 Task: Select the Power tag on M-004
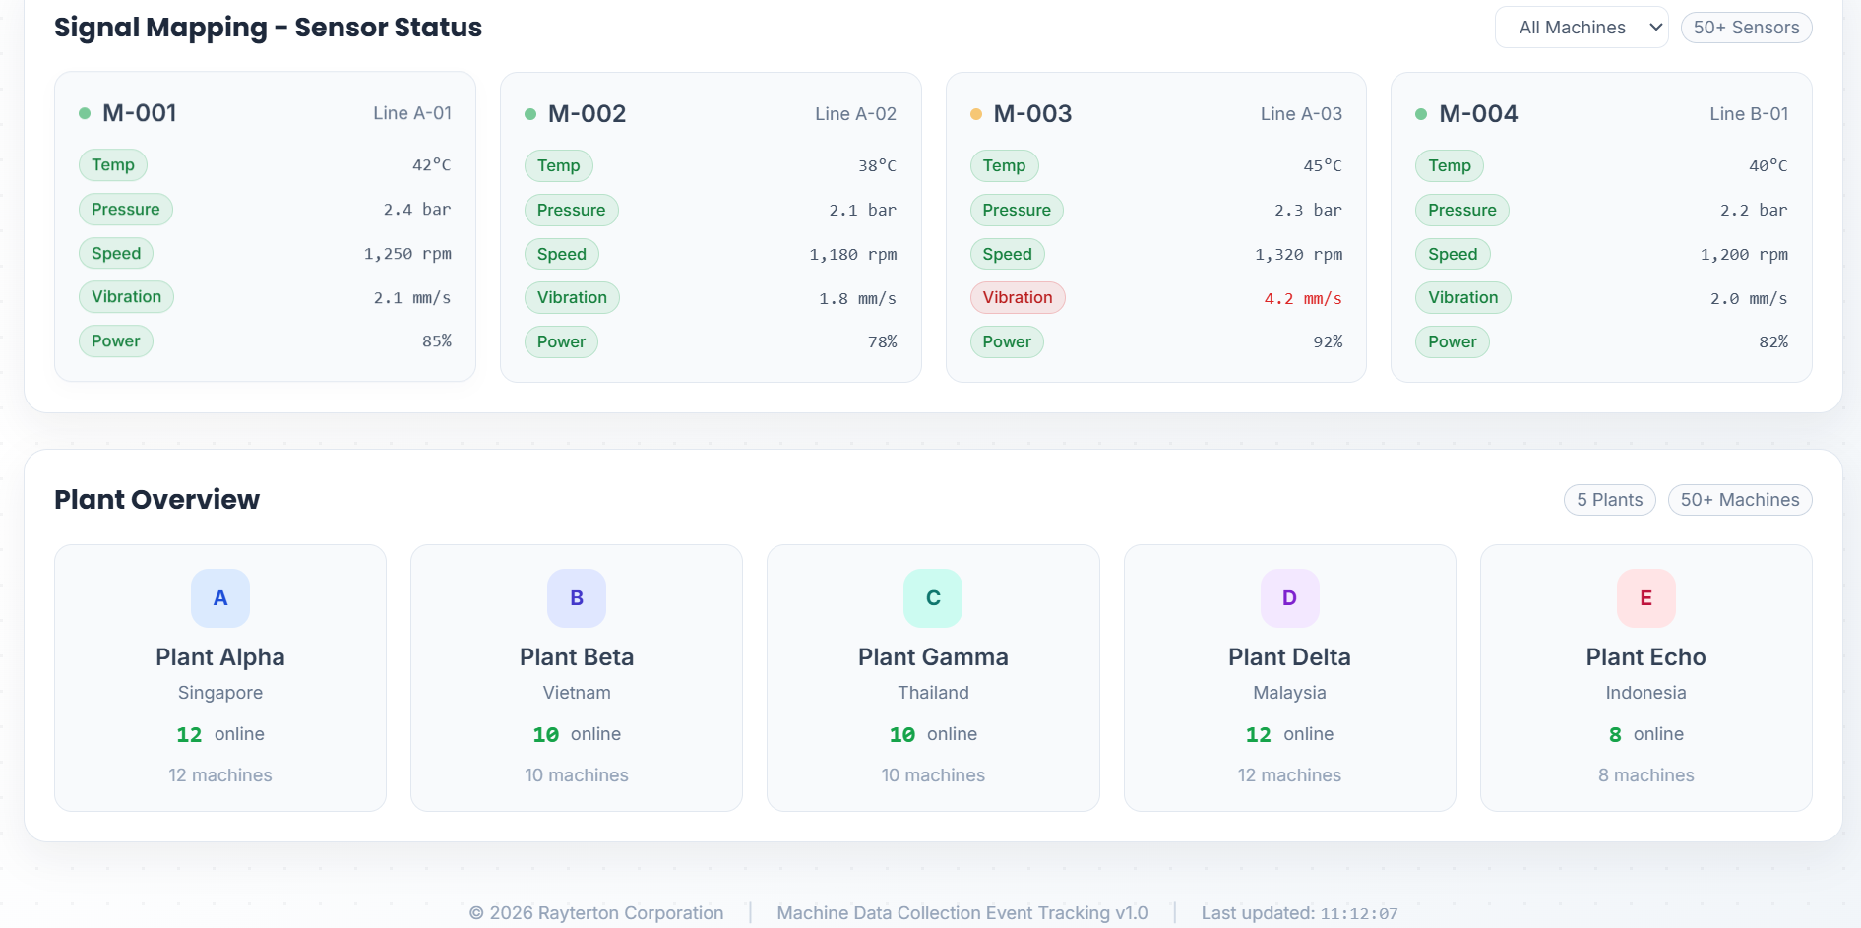(1452, 342)
